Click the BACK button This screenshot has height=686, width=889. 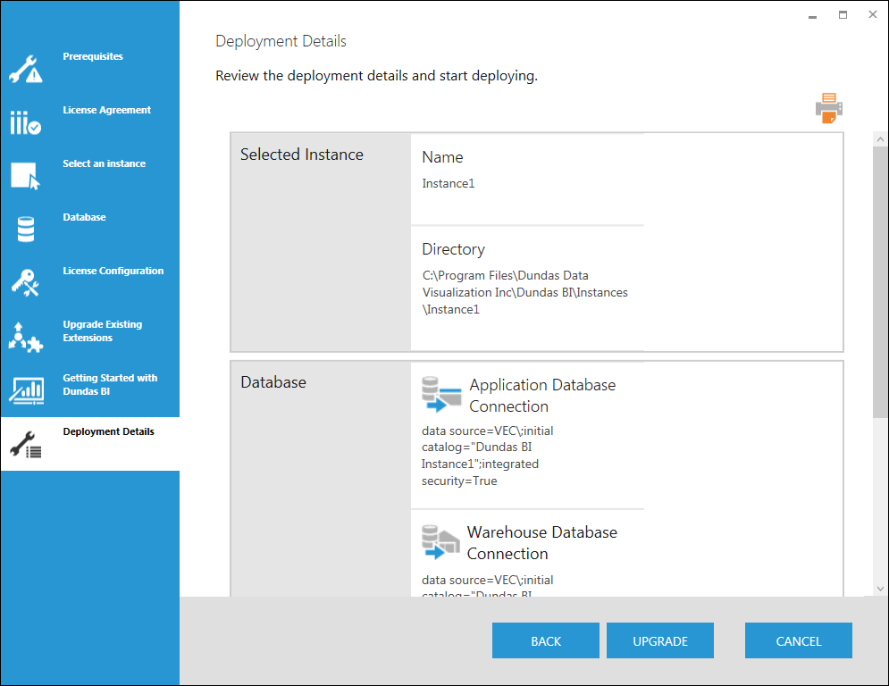(545, 640)
